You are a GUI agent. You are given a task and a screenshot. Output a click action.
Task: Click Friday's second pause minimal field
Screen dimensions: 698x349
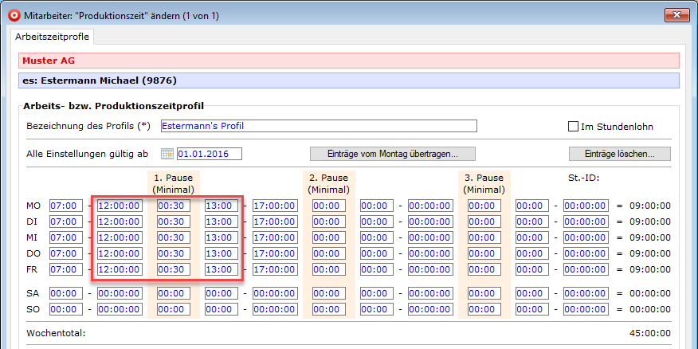(328, 269)
